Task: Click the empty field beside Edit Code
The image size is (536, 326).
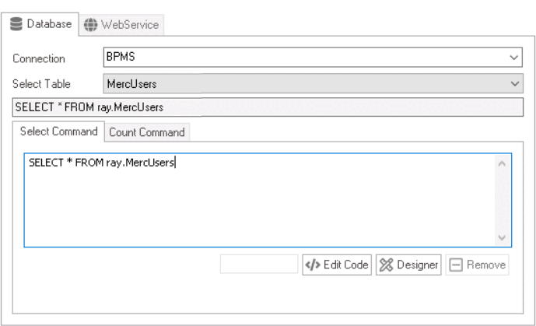Action: tap(259, 265)
